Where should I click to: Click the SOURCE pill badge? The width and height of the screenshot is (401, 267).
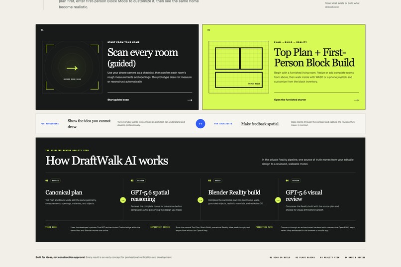coord(55,180)
